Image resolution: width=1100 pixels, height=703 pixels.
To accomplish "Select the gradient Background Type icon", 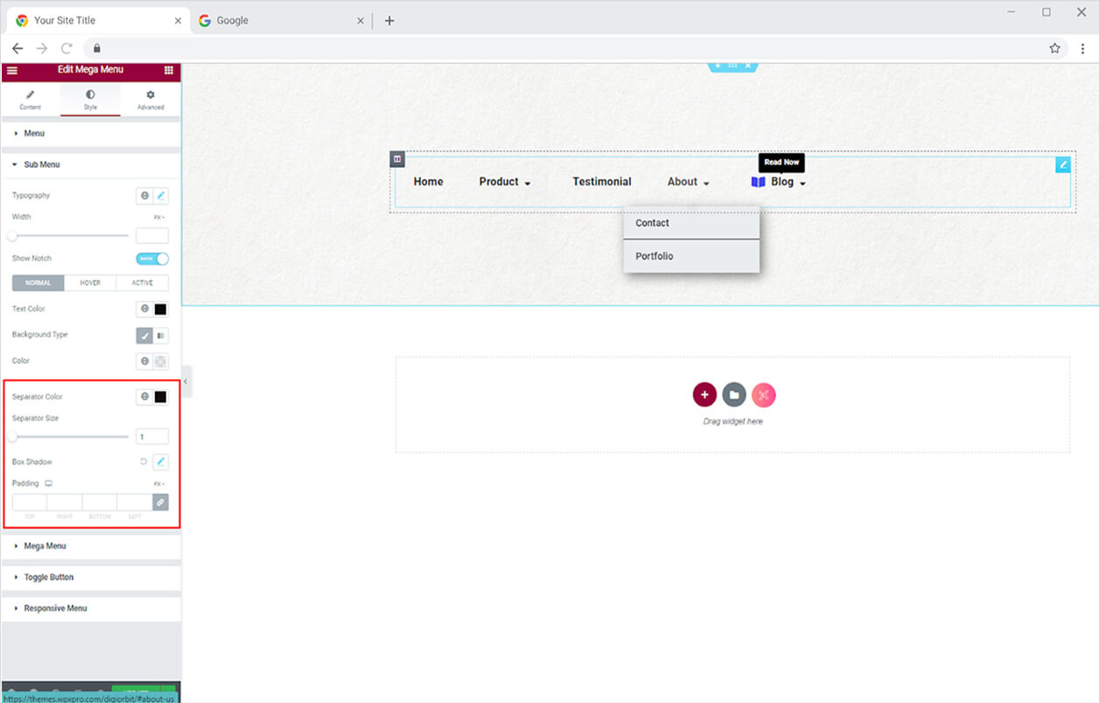I will click(x=161, y=335).
